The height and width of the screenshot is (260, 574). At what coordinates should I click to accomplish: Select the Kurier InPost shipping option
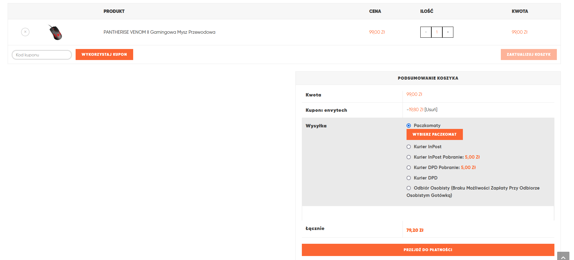[x=409, y=147]
